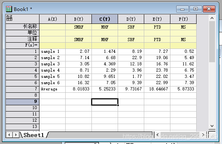
Task: Click the cell 'sample 3'
Action: pos(52,64)
